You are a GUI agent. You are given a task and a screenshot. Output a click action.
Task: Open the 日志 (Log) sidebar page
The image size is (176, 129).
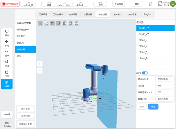pos(7,74)
